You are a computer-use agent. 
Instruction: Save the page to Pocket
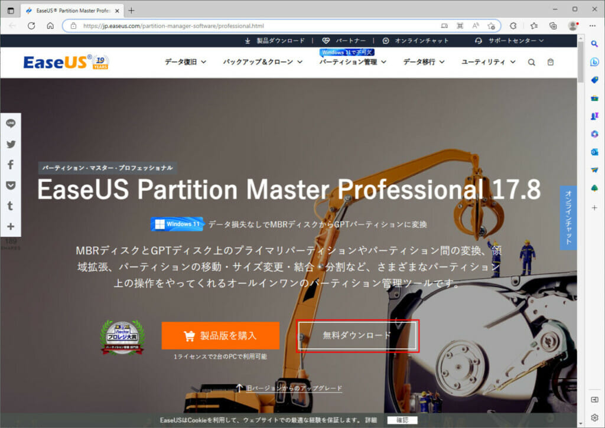11,186
